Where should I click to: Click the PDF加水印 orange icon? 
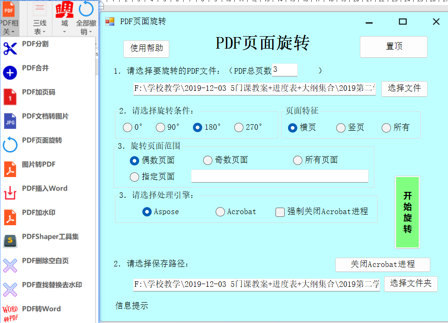10,217
